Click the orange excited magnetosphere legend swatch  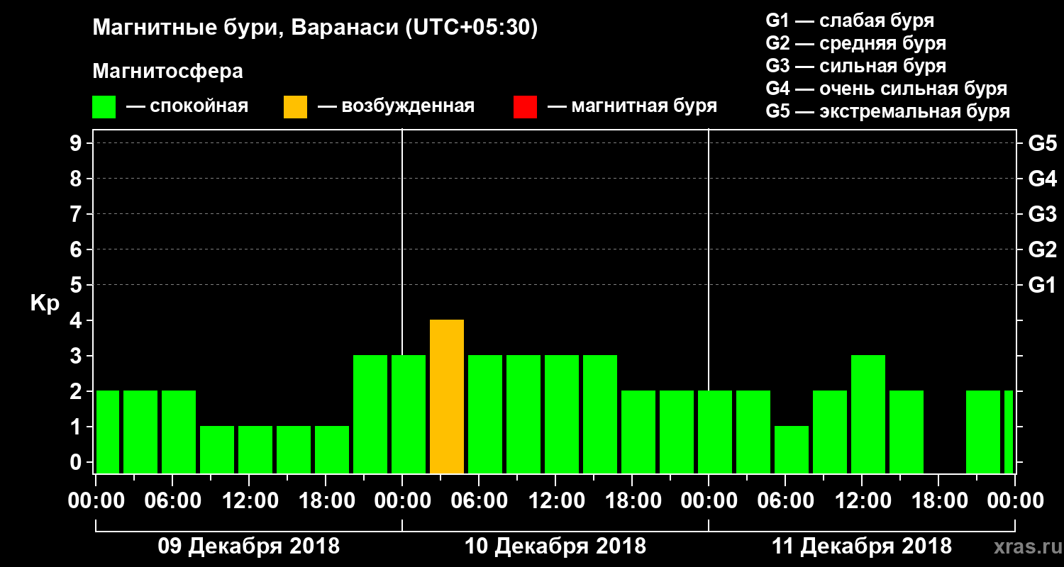295,107
